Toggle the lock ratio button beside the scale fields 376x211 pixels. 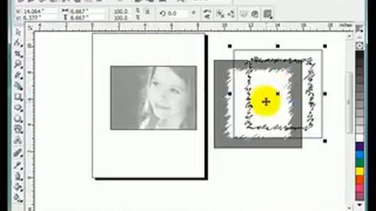point(147,12)
